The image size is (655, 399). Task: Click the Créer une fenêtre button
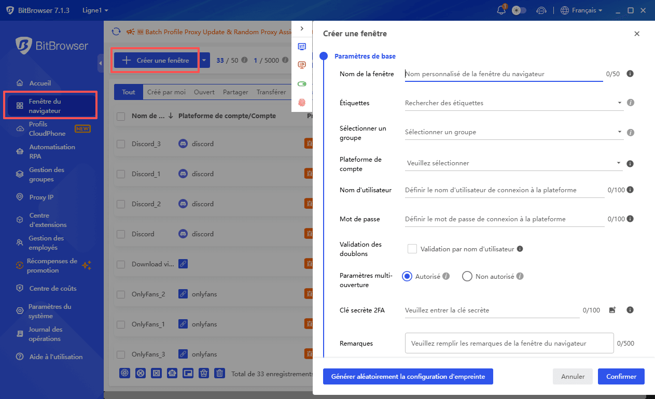coord(157,60)
